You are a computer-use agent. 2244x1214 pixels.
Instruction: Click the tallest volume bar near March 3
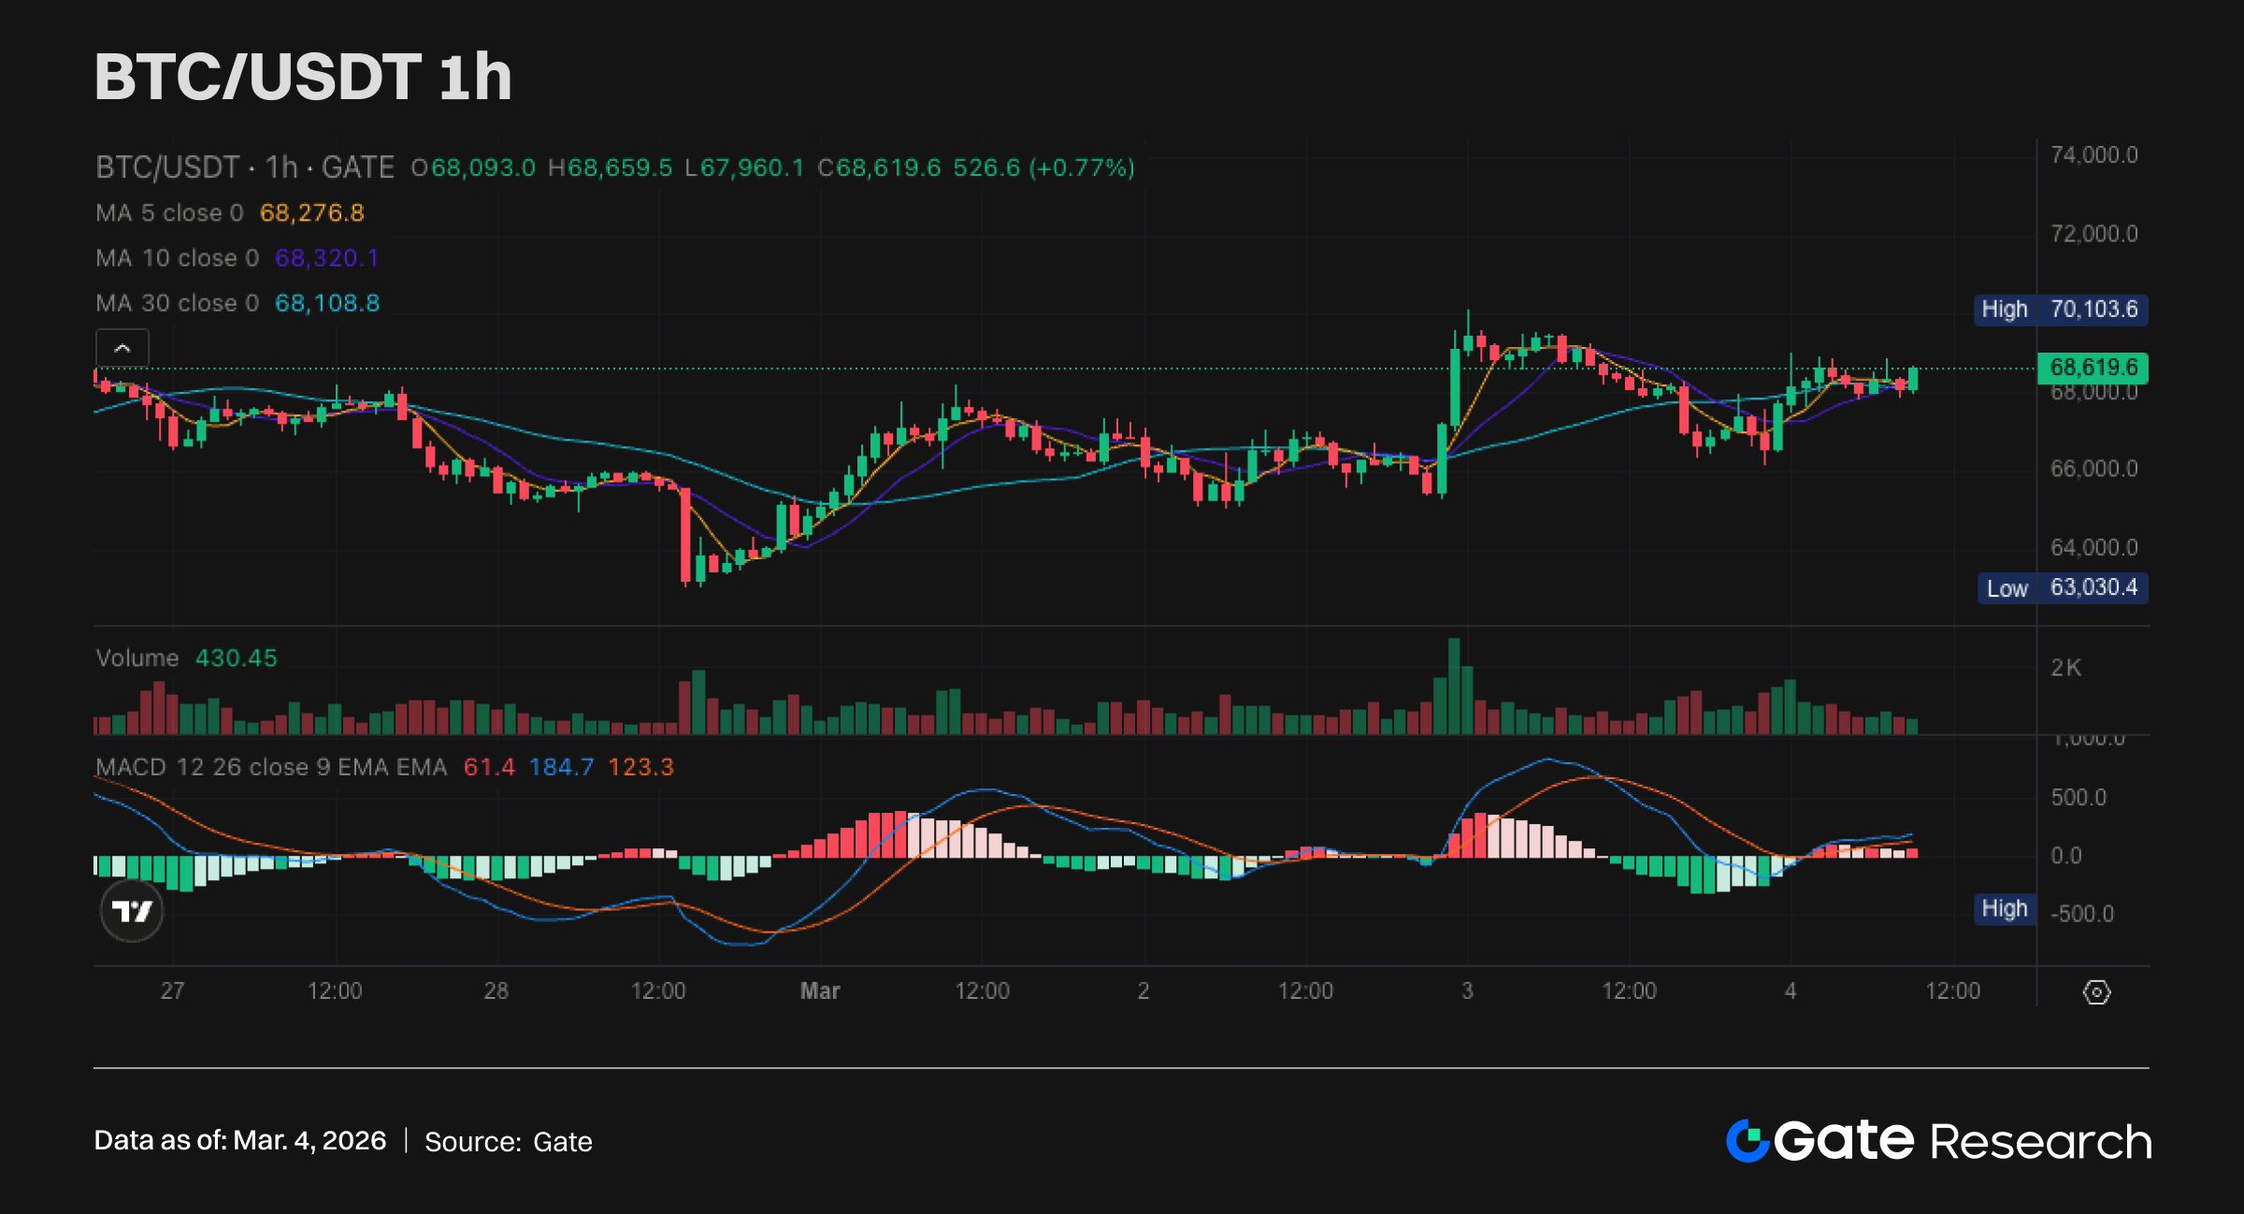click(x=1454, y=687)
